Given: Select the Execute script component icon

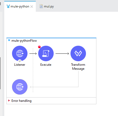Looking at the screenshot, I should tap(46, 53).
